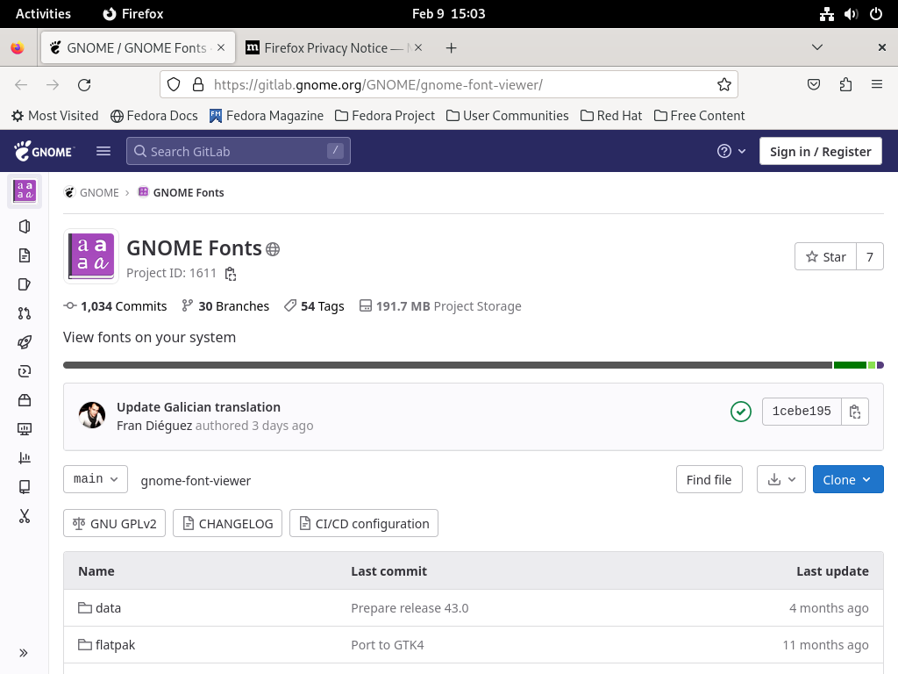
Task: Open CI/CD configuration button
Action: point(364,523)
